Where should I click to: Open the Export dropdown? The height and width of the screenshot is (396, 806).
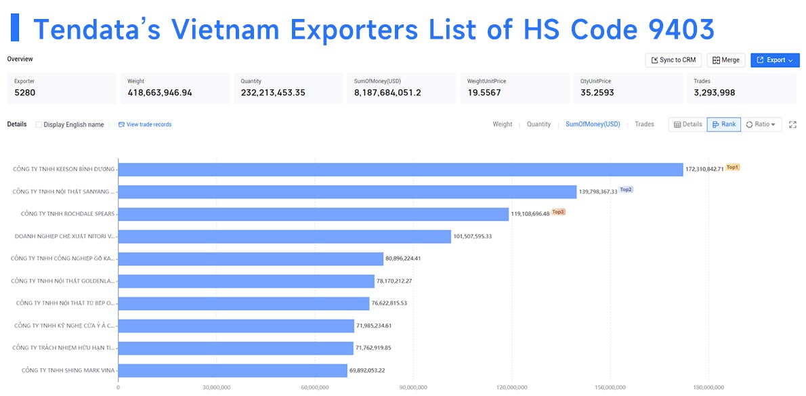click(x=775, y=60)
